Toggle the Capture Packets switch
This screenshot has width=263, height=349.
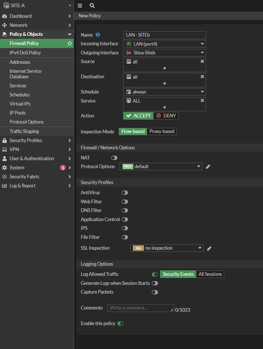(155, 292)
